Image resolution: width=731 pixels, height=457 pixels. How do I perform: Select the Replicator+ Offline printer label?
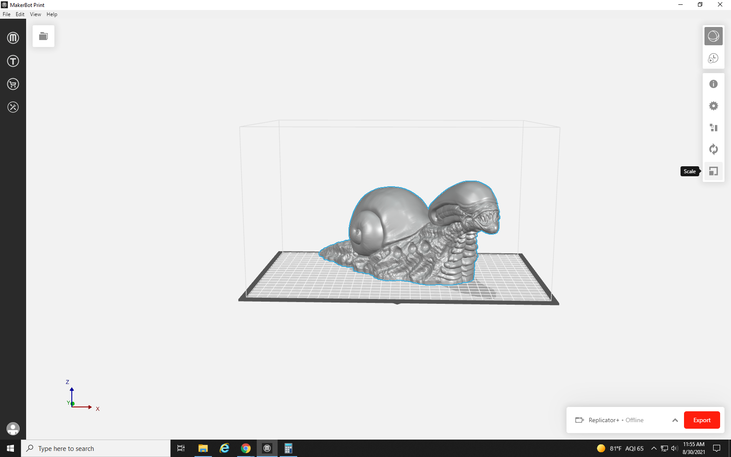[616, 420]
